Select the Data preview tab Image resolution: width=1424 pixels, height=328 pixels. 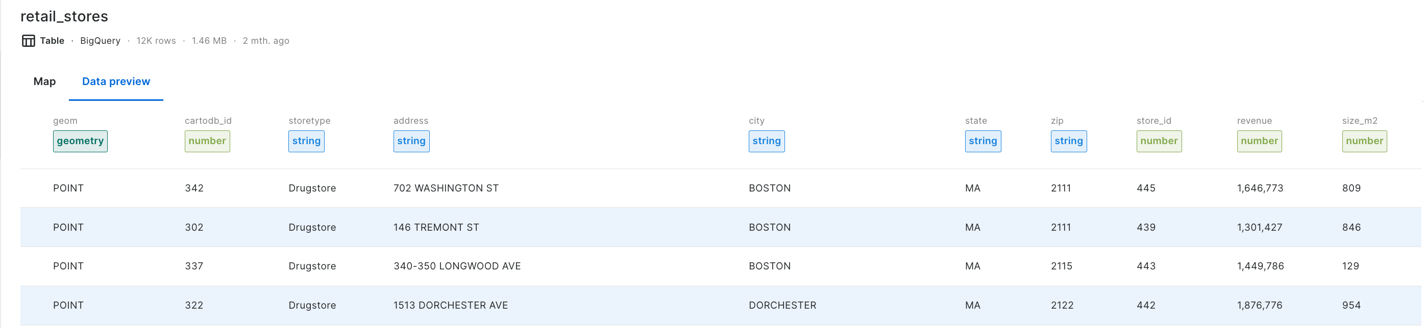click(116, 81)
